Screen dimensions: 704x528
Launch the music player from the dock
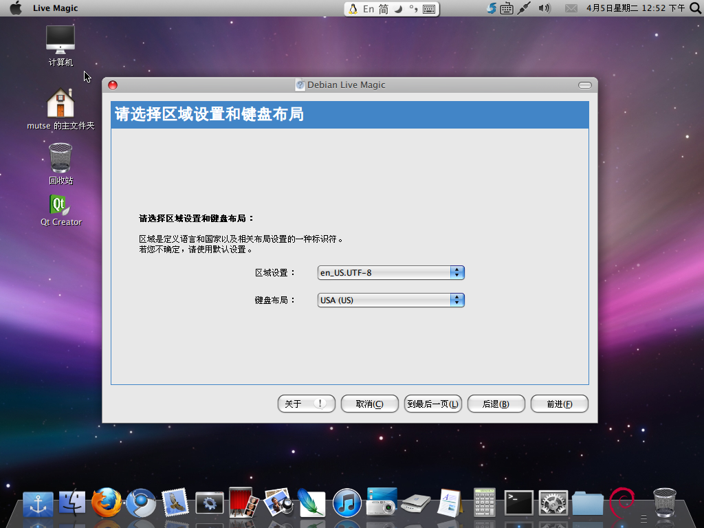[x=347, y=503]
